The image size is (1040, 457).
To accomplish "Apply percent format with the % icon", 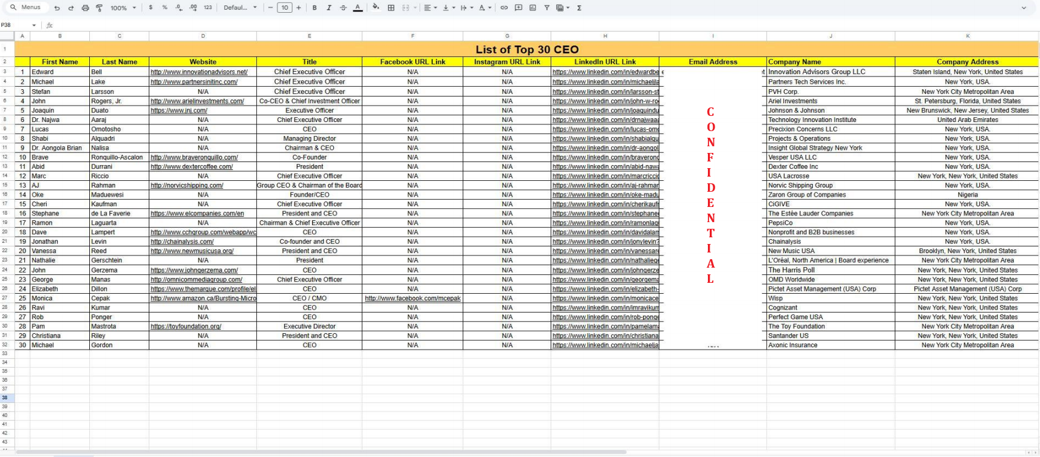I will 165,8.
